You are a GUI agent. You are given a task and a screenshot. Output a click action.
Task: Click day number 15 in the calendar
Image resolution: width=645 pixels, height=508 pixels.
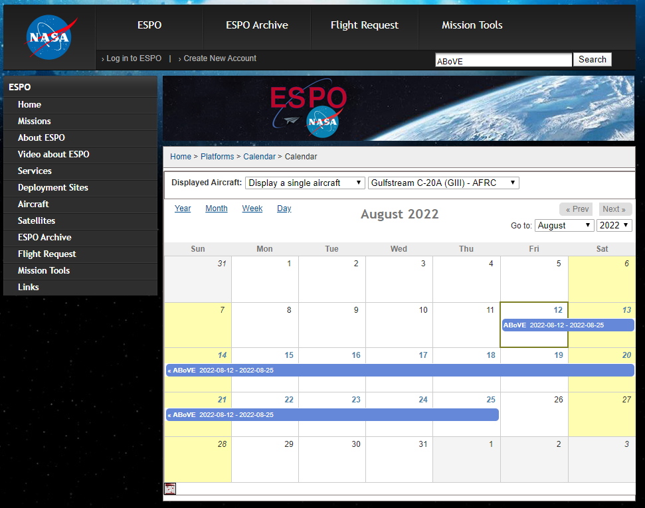(x=289, y=355)
